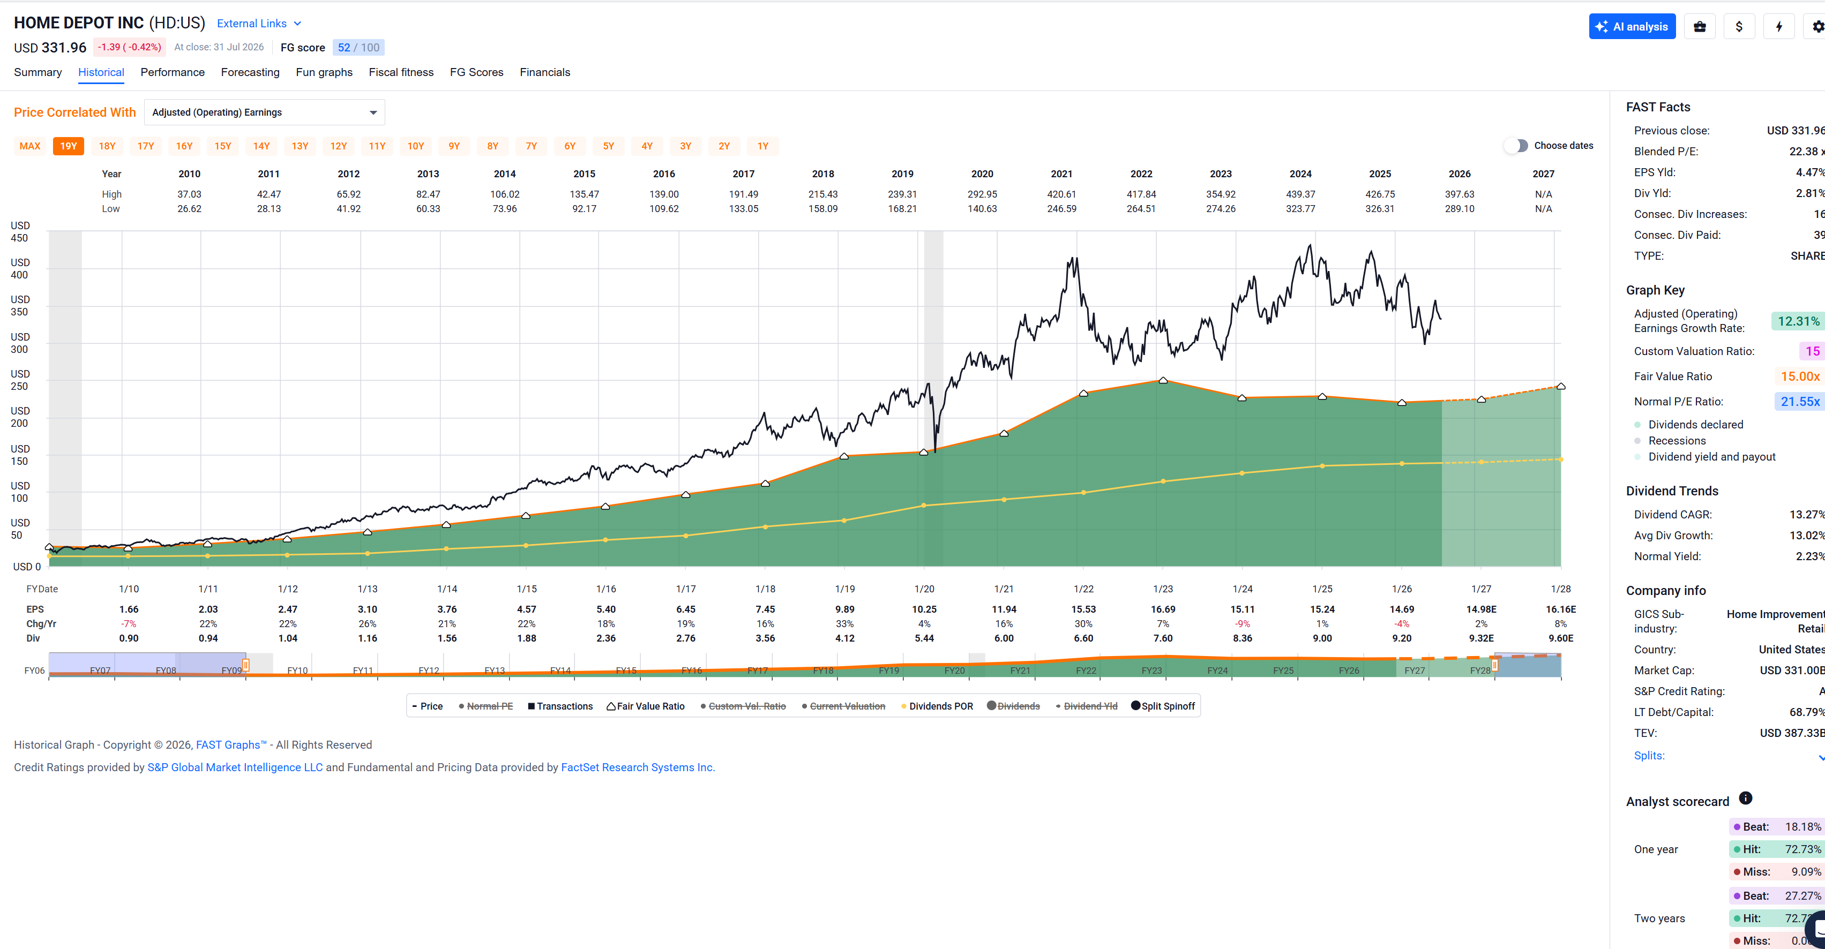The height and width of the screenshot is (949, 1825).
Task: Expand the External Links dropdown
Action: click(259, 24)
